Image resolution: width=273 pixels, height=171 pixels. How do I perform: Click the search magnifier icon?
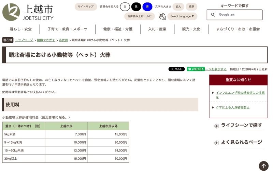coord(213,15)
